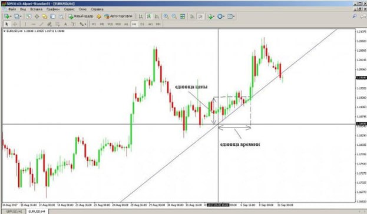Expand the Profiles dropdown arrow

(x=21, y=16)
